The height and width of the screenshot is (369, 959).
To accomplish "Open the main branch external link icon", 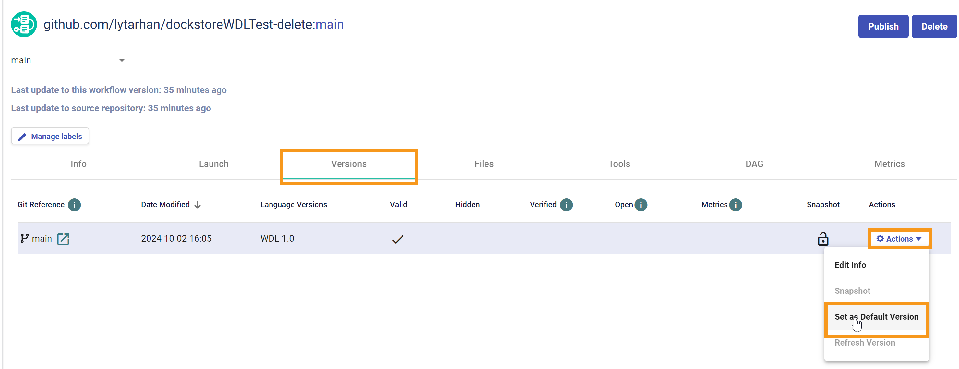I will coord(63,239).
